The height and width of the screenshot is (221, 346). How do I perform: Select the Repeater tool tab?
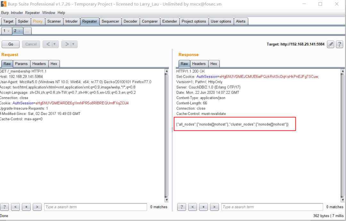point(90,21)
